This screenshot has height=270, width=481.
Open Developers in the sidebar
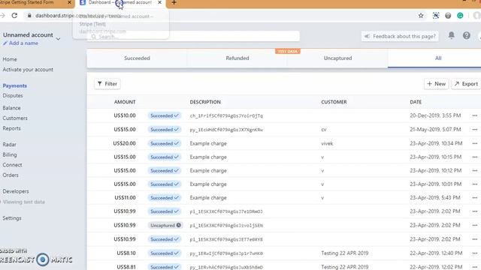pyautogui.click(x=16, y=191)
